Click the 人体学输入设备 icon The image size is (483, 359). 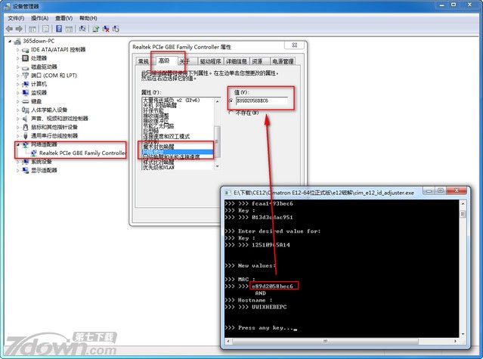[x=25, y=110]
